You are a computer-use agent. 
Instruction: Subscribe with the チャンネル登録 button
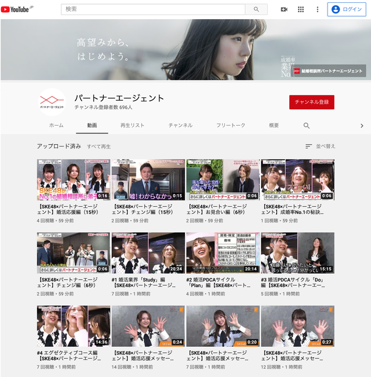(x=311, y=102)
